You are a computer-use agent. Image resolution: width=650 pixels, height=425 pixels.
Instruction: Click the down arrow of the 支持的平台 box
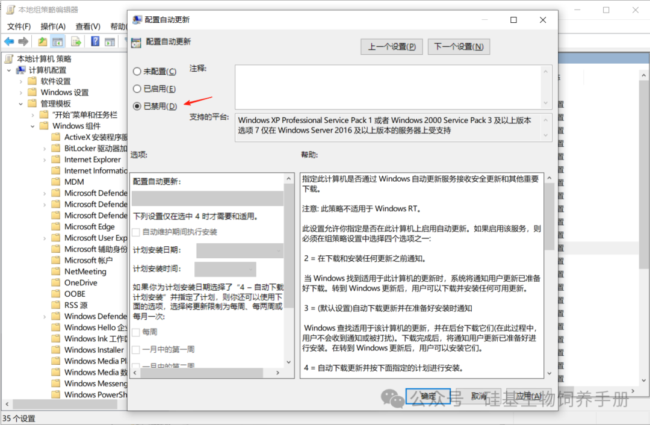[545, 135]
